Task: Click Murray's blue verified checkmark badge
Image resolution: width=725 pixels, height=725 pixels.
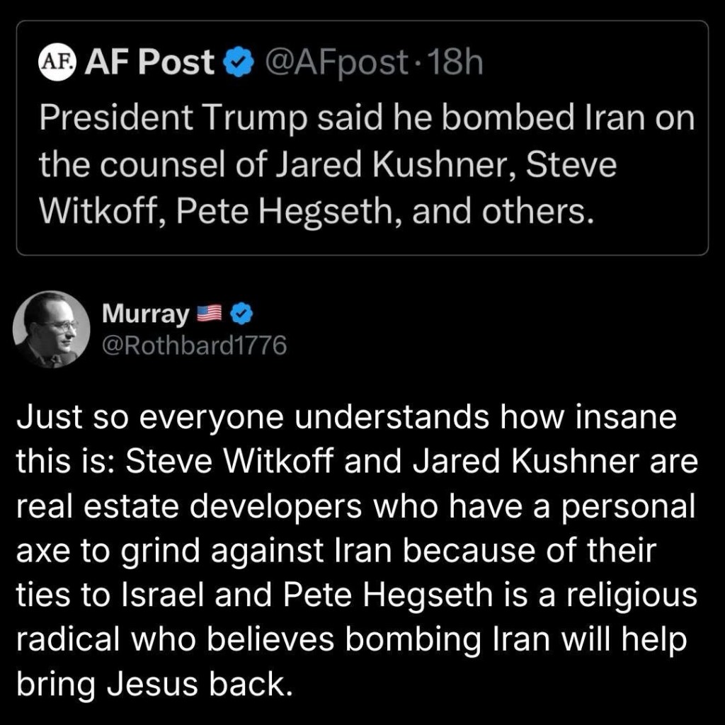Action: (x=240, y=312)
